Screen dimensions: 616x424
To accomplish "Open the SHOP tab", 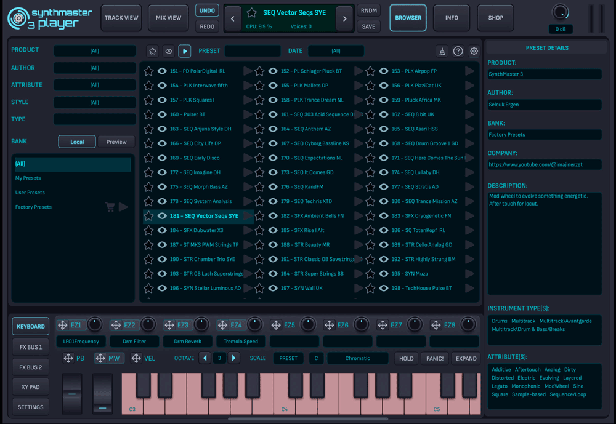I will click(495, 18).
